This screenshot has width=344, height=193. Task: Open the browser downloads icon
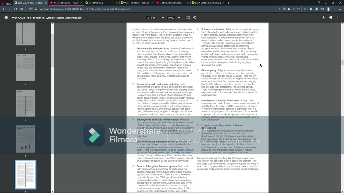(334, 9)
